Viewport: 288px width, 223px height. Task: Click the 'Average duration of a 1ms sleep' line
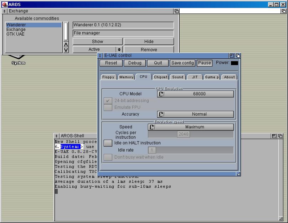(x=109, y=182)
